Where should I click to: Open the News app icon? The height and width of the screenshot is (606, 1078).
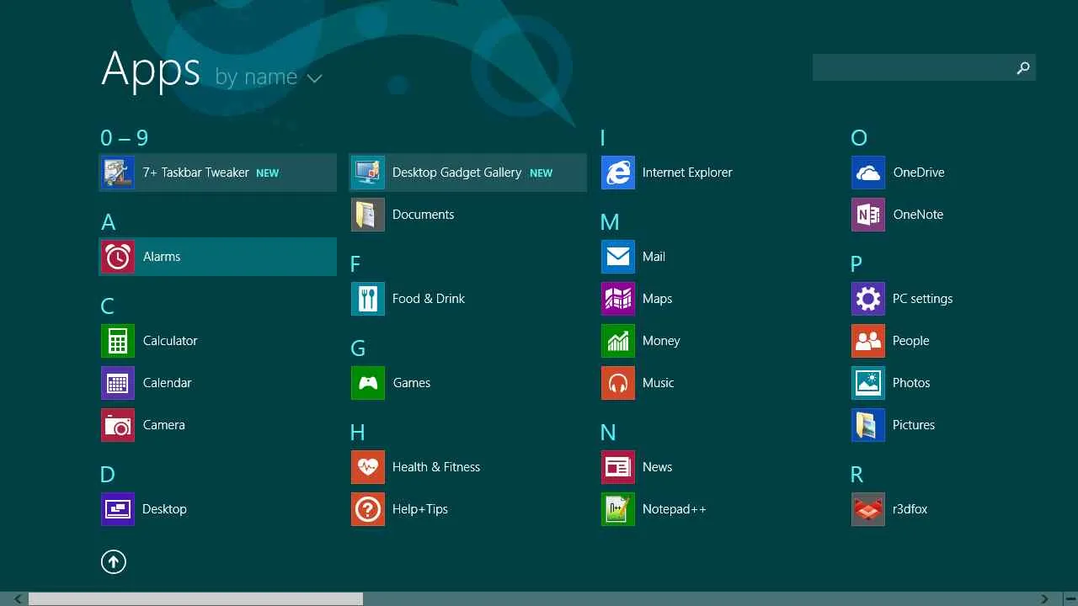pyautogui.click(x=618, y=467)
